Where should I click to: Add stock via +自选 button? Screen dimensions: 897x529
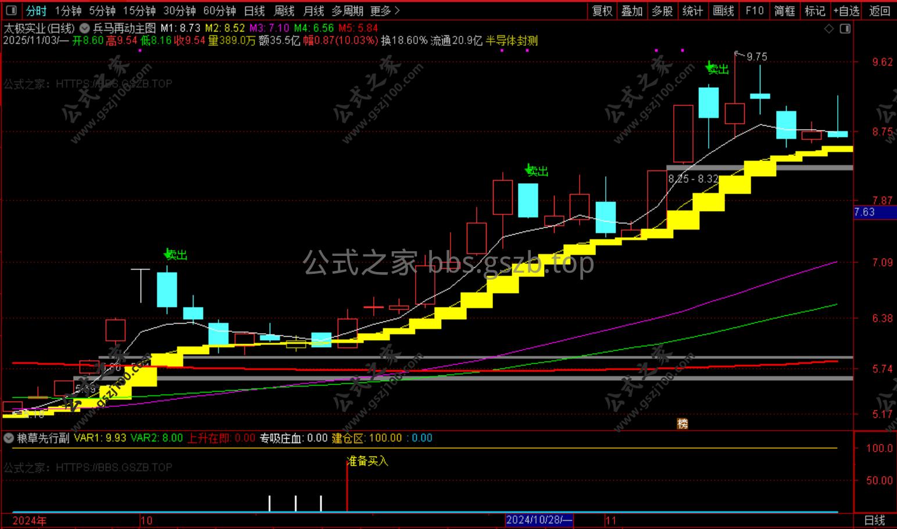click(x=846, y=10)
